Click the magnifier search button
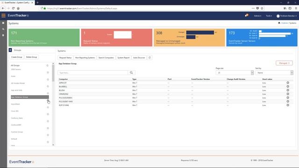Viewport: 299px width, 168px height. coord(131,73)
